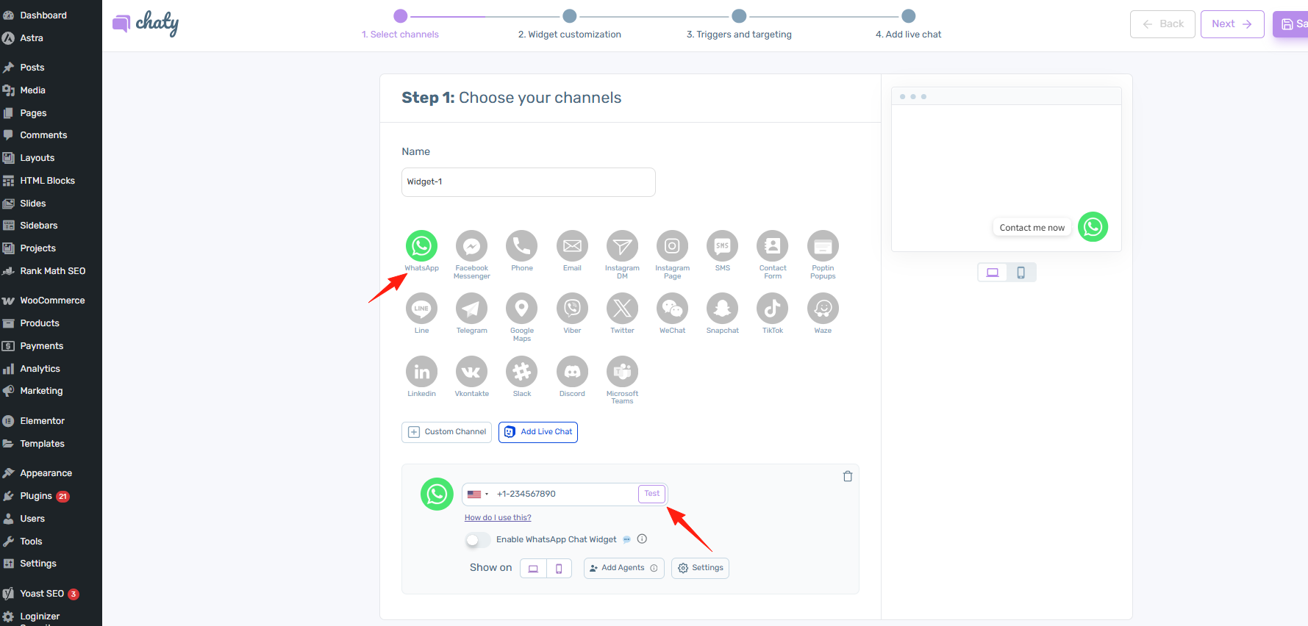Image resolution: width=1308 pixels, height=626 pixels.
Task: Click the Add Live Chat button
Action: 538,432
